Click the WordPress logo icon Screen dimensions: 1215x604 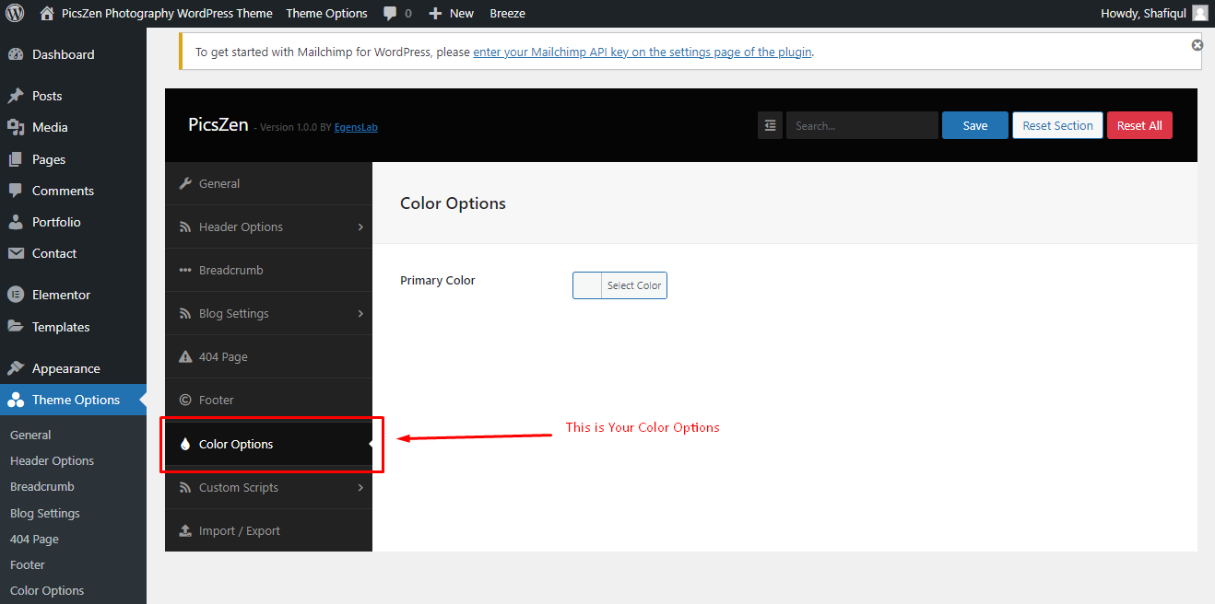15,13
